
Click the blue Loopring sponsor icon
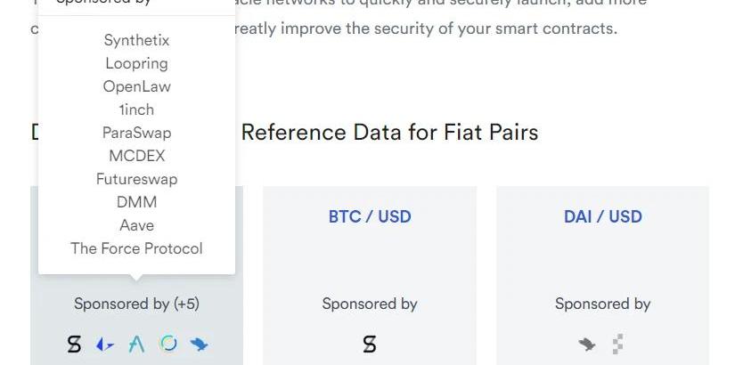point(105,344)
